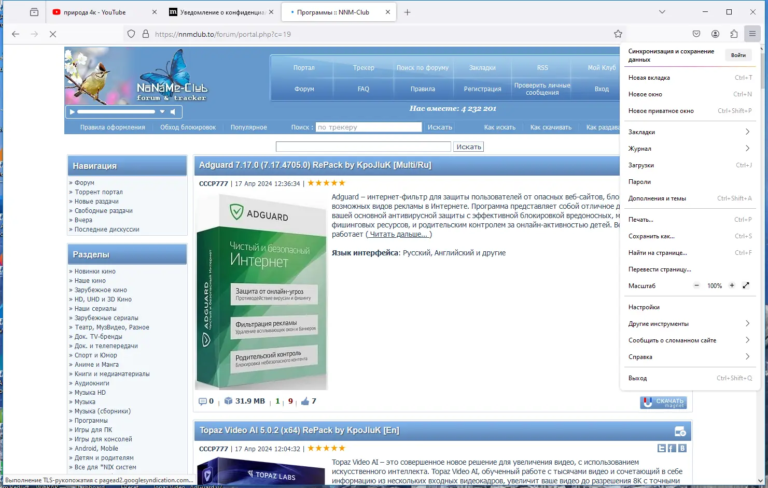Share Topaz post on Facebook
The image size is (768, 488).
(672, 448)
